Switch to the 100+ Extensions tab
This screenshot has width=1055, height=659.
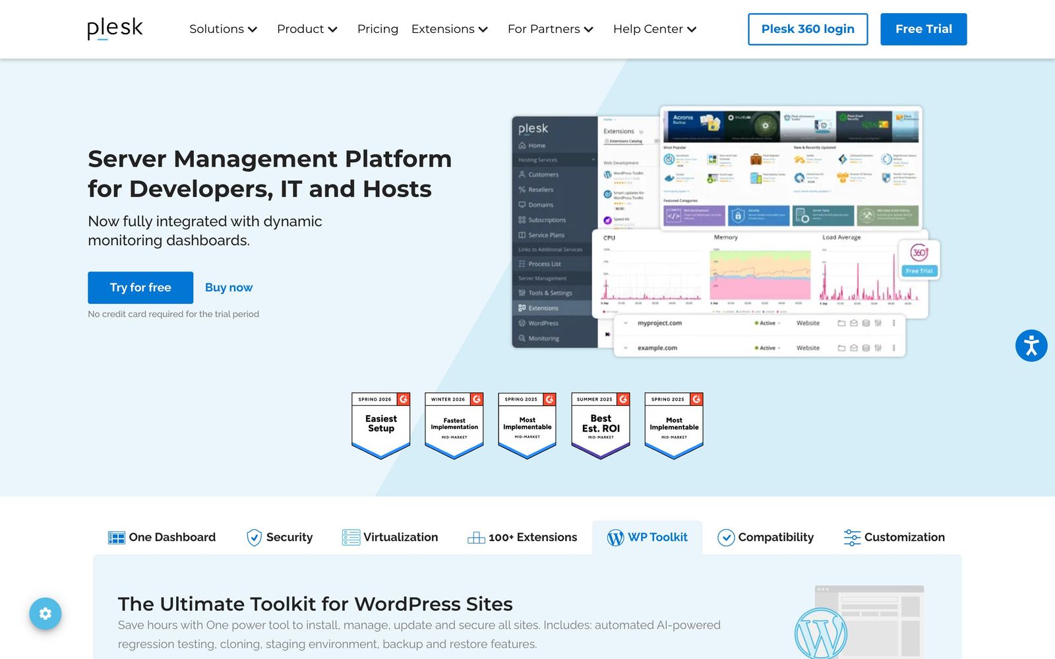(522, 538)
